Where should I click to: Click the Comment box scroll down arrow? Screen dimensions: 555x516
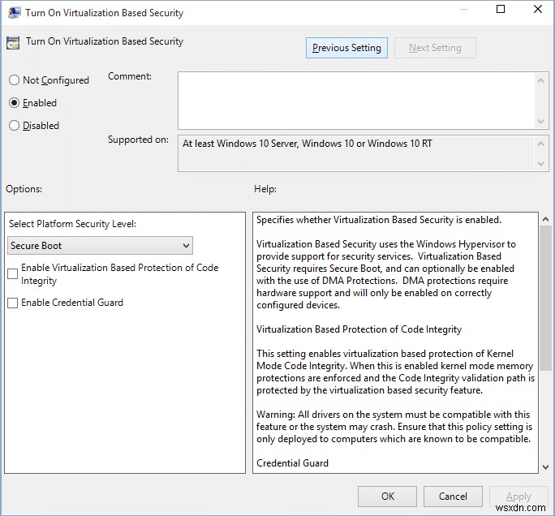pyautogui.click(x=541, y=122)
